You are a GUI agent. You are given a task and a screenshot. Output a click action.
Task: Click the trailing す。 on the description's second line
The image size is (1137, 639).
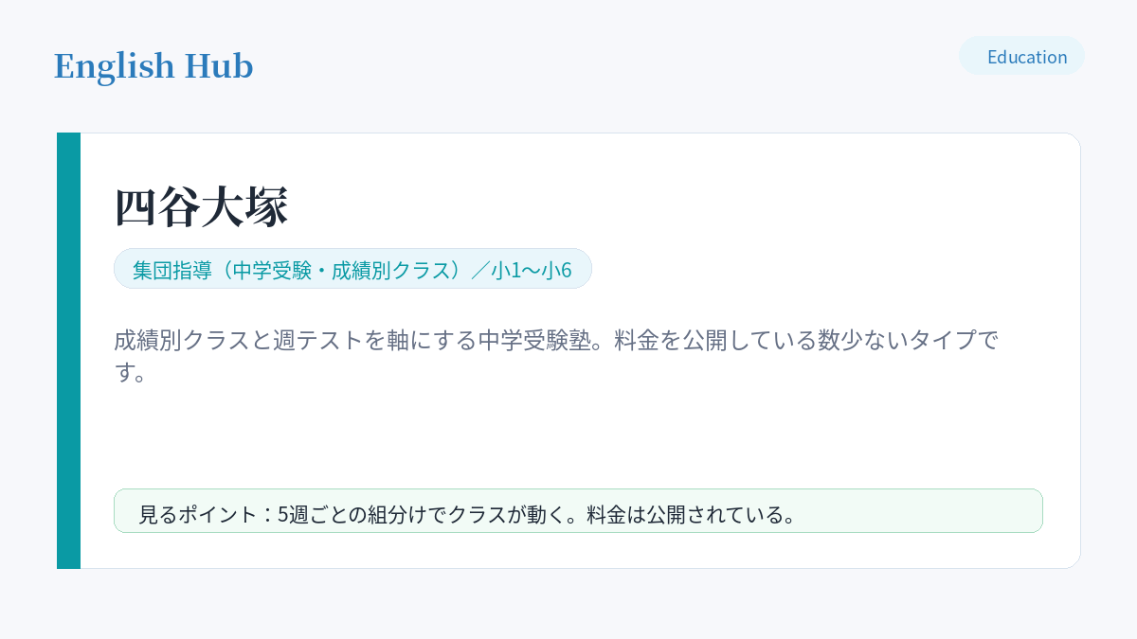coord(132,373)
